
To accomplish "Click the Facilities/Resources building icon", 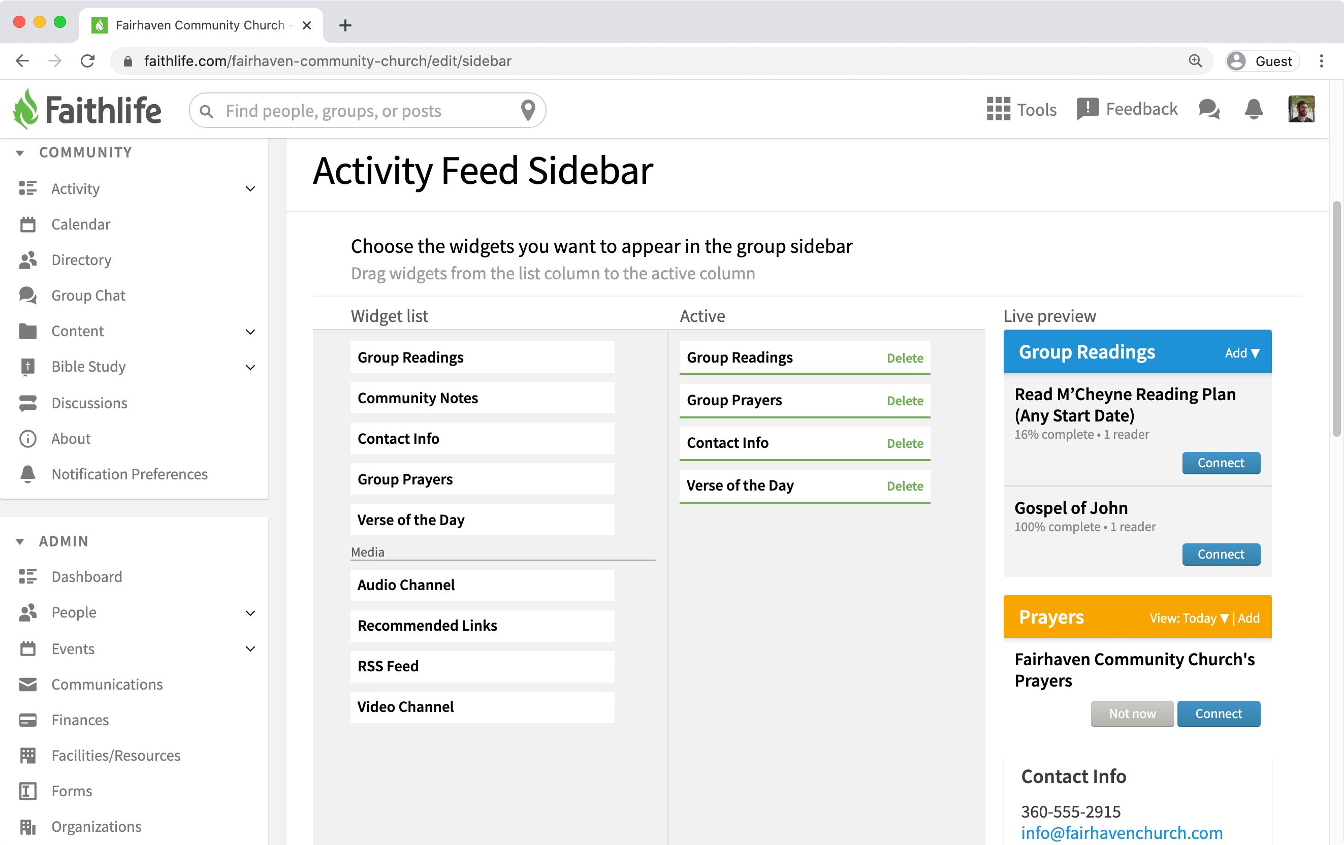I will pyautogui.click(x=27, y=756).
